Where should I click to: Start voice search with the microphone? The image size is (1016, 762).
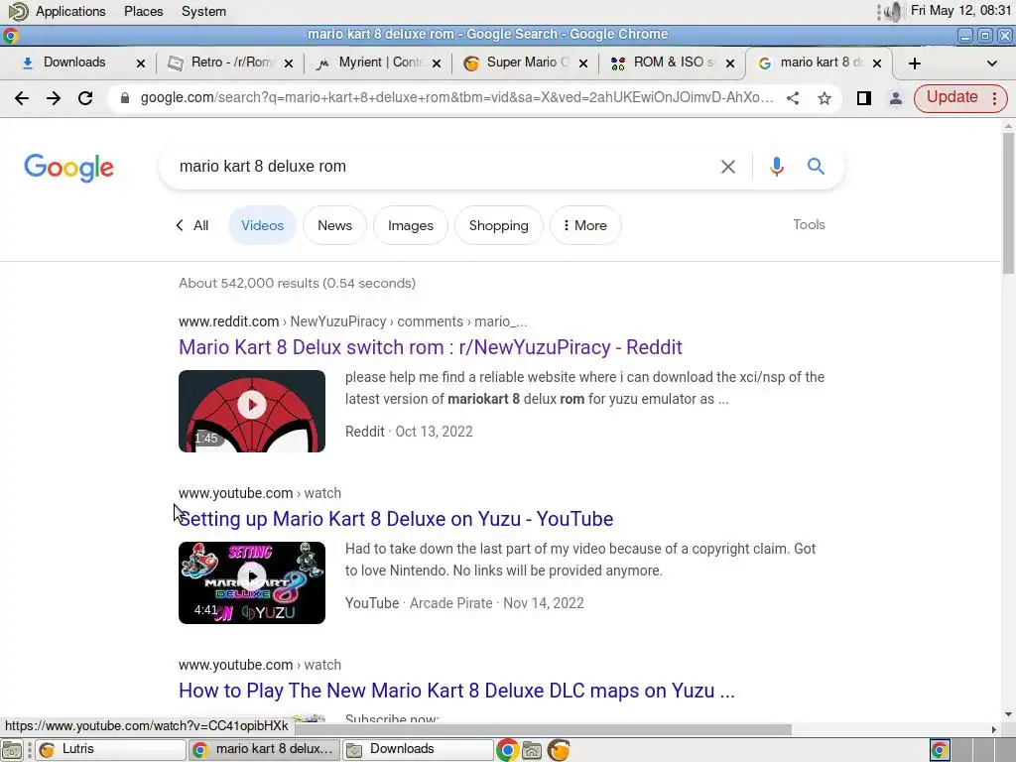click(x=776, y=167)
